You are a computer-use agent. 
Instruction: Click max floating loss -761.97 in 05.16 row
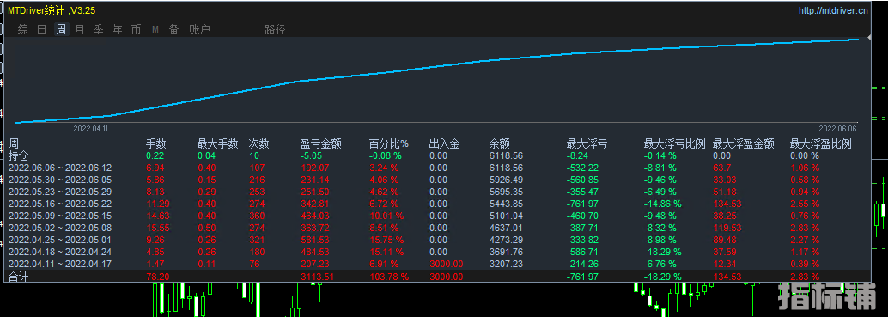click(x=581, y=204)
